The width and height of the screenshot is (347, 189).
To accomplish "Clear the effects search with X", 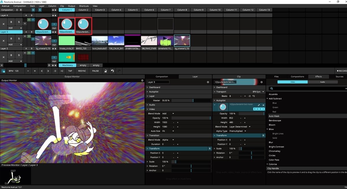I will (346, 89).
